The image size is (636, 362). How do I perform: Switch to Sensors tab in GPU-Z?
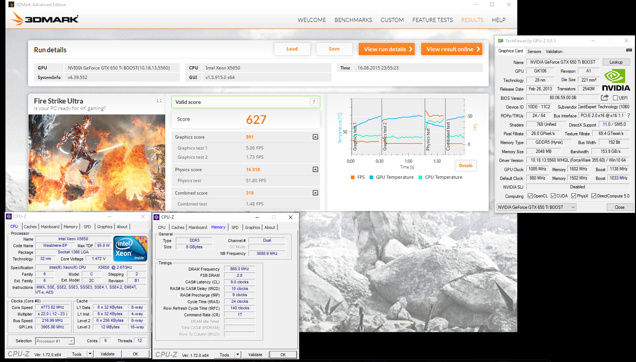[534, 52]
